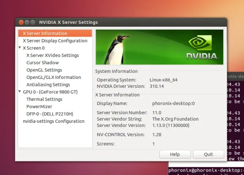The image size is (244, 175).
Task: Collapse the X Screen 0 tree node
Action: coord(20,48)
